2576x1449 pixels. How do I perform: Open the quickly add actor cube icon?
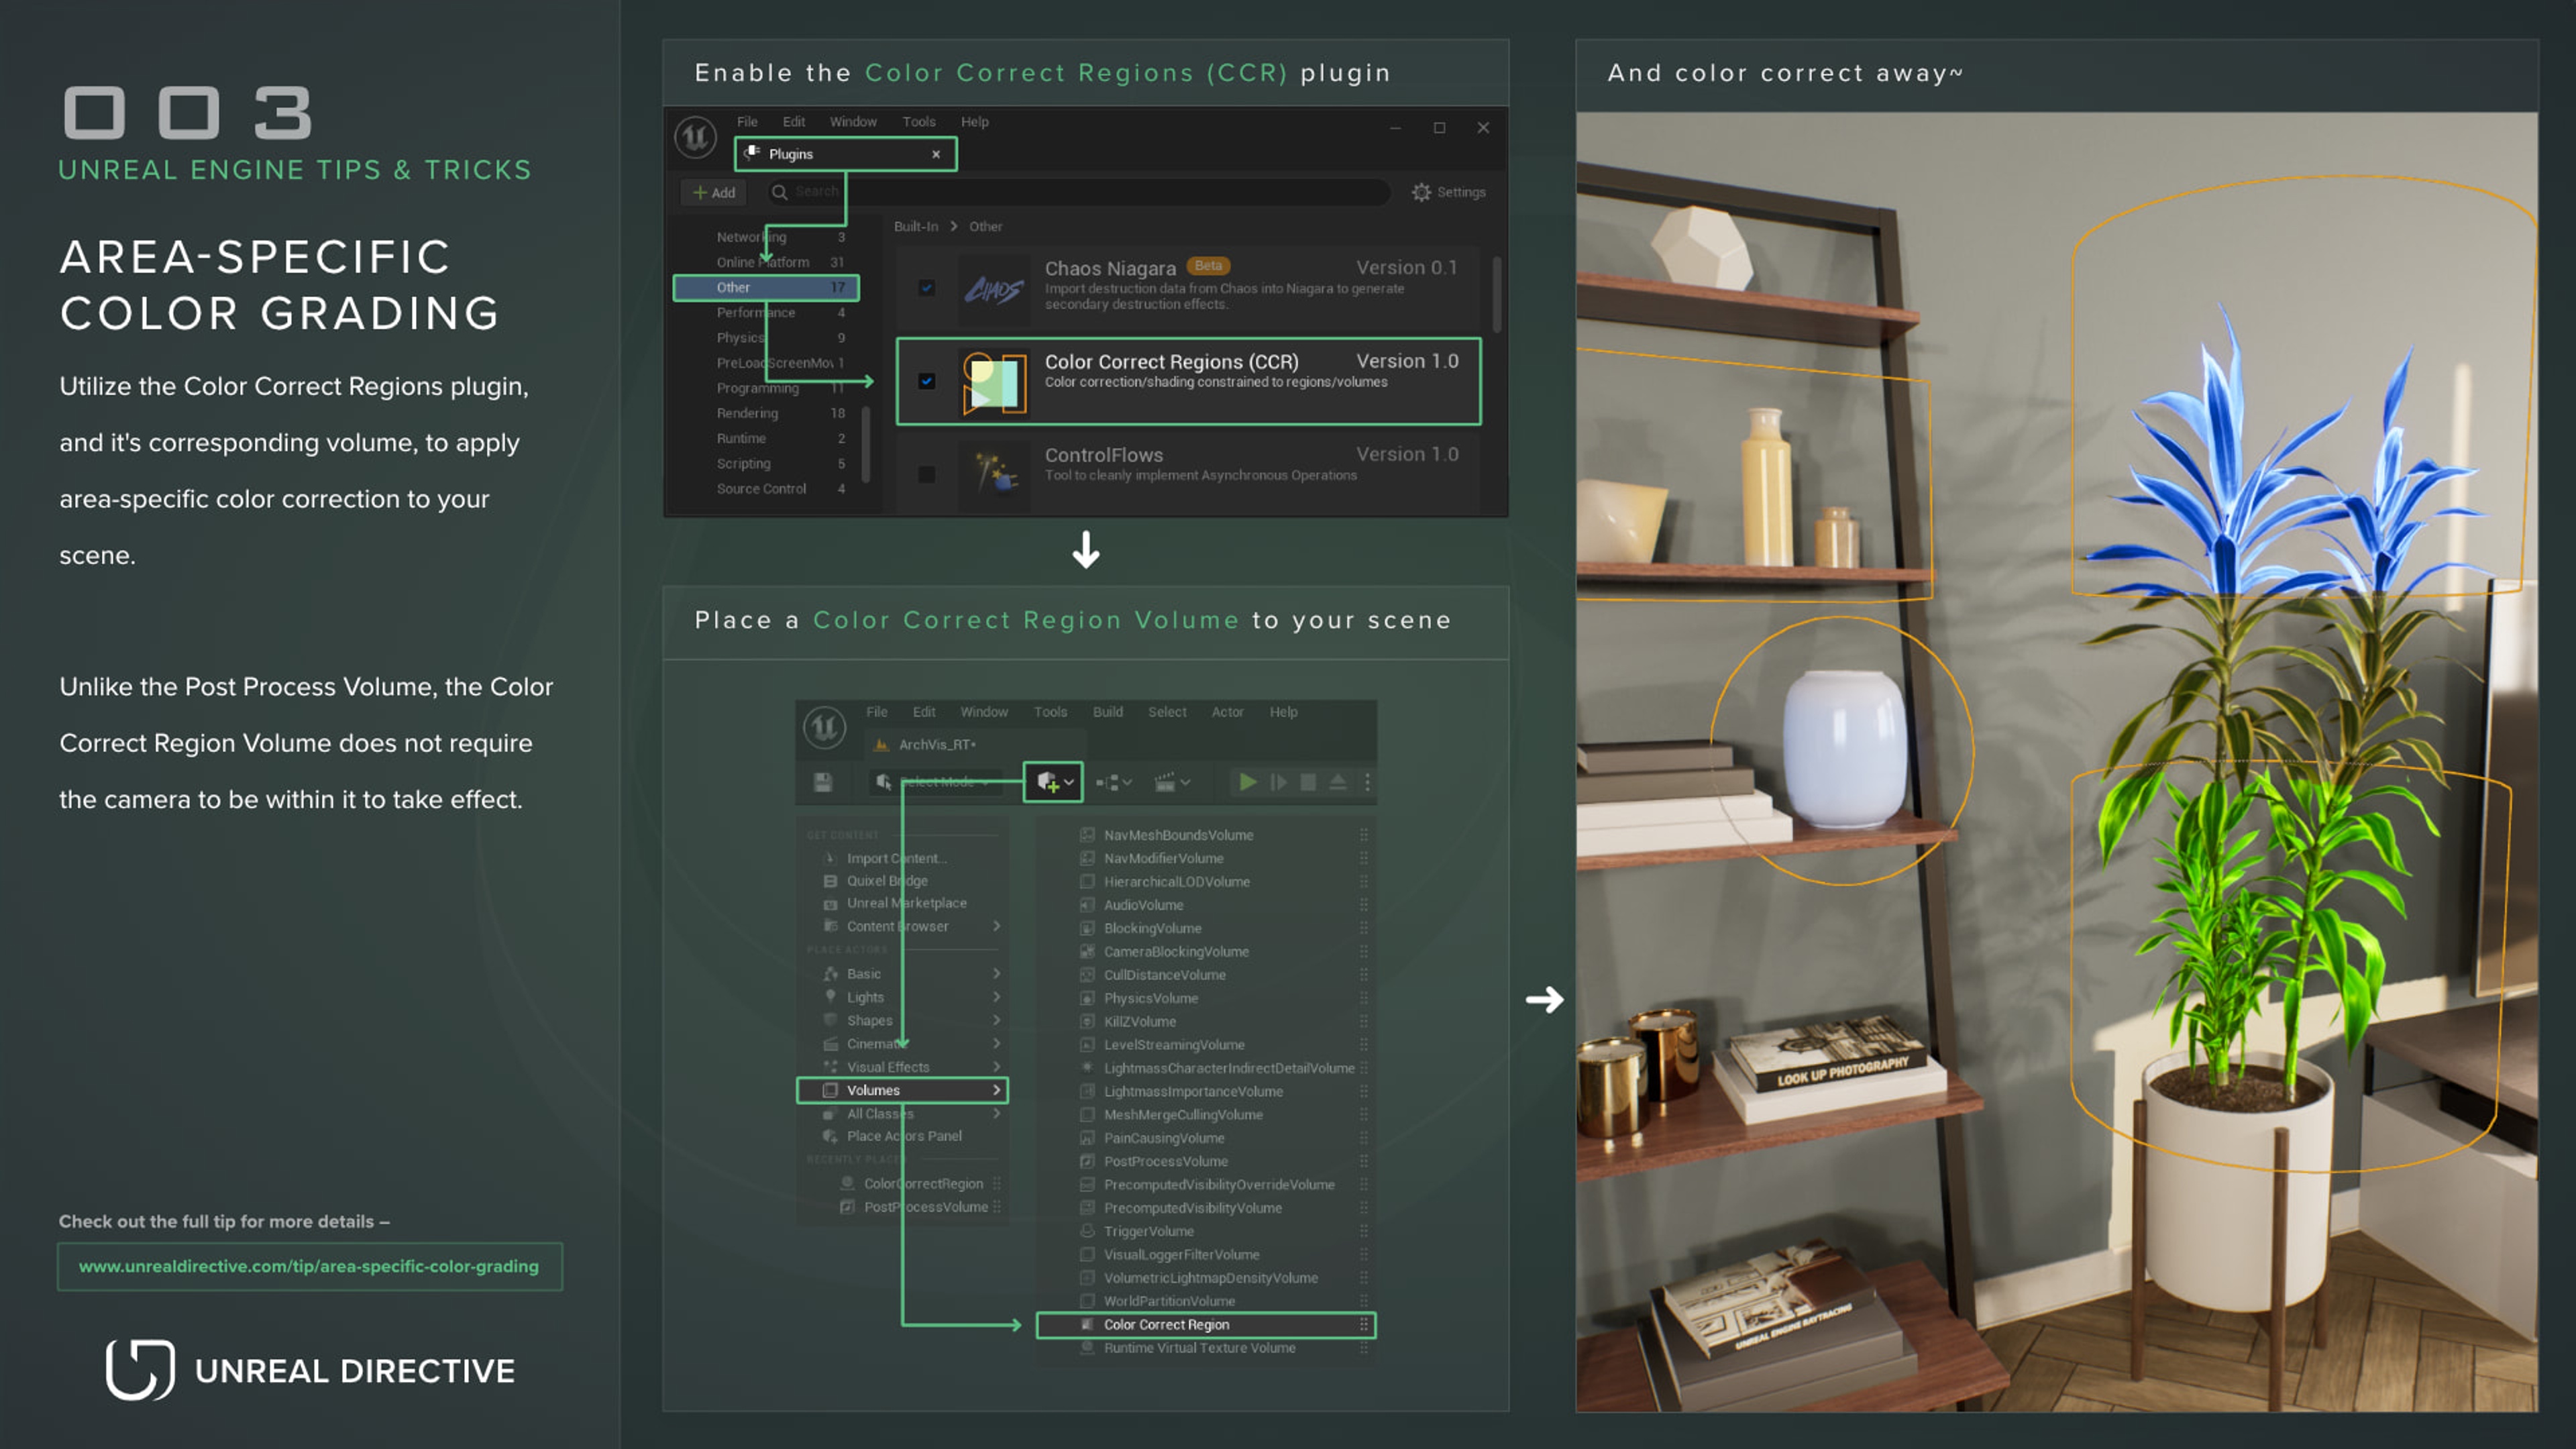point(1048,782)
